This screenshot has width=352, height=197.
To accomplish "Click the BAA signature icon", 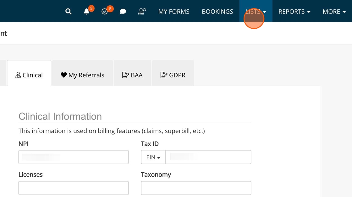I will pos(125,75).
